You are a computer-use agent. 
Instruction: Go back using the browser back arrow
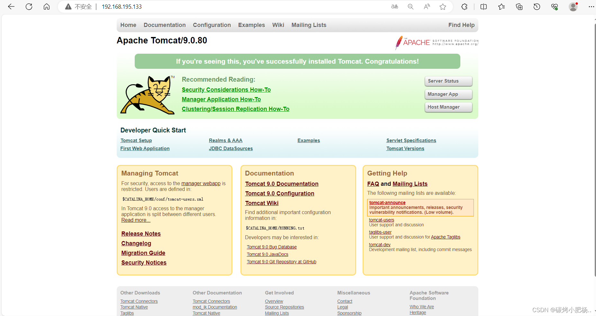[11, 7]
